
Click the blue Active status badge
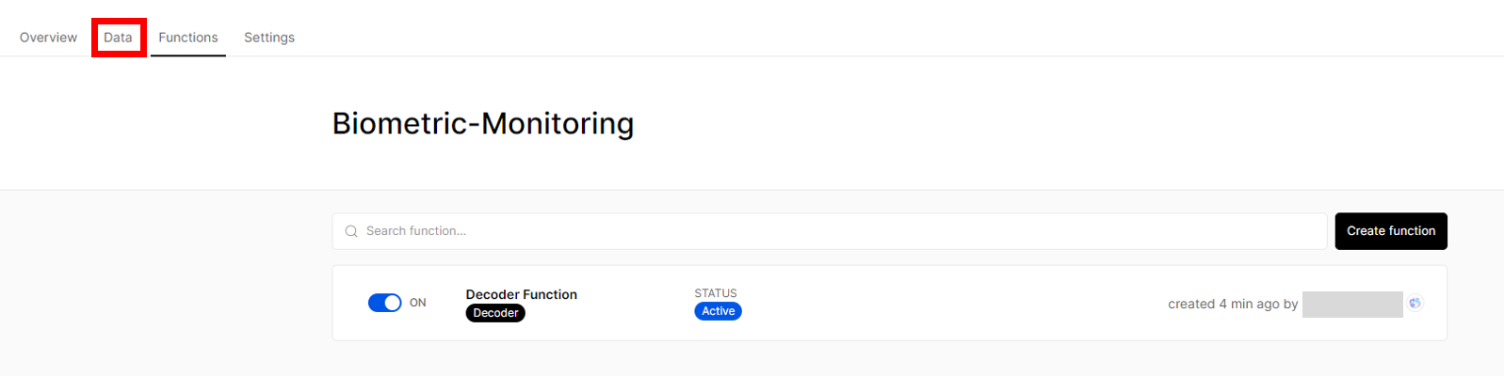(719, 311)
